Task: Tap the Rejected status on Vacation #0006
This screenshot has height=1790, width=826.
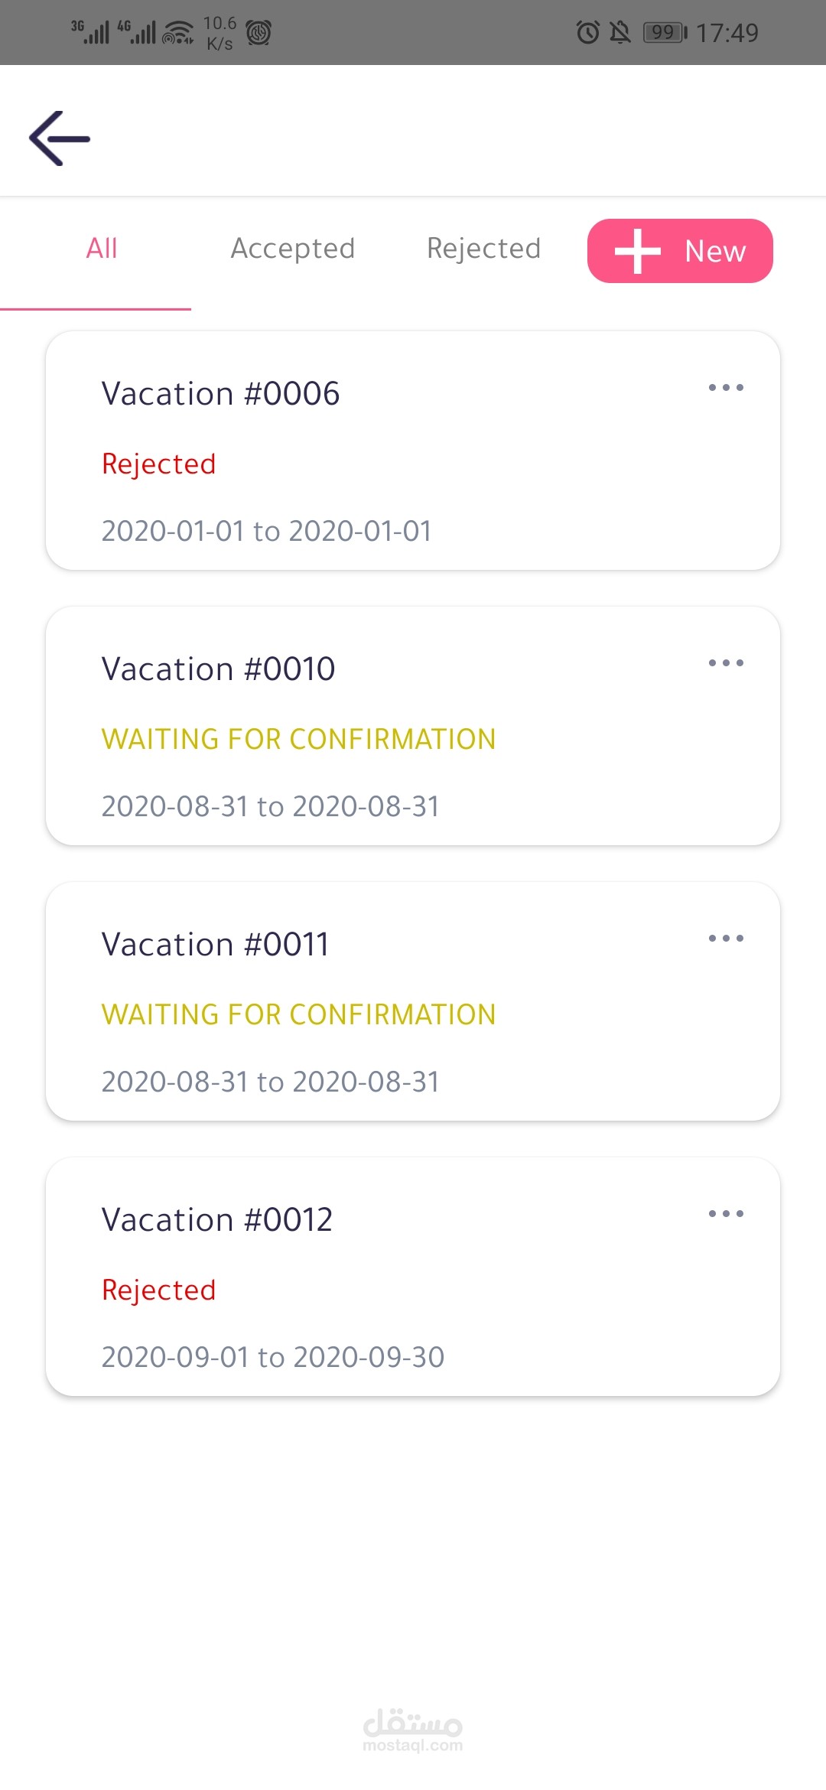Action: (158, 464)
